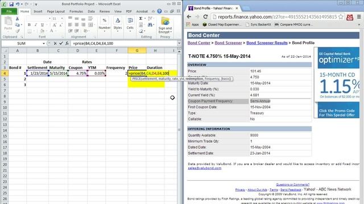This screenshot has width=364, height=204.
Task: Pick the Font Color letter A swatch
Action: pyautogui.click(x=51, y=31)
